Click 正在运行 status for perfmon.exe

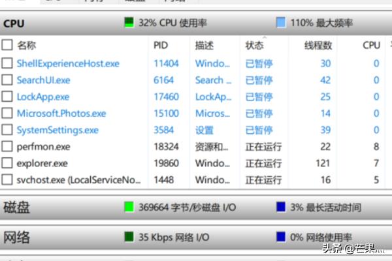(263, 147)
